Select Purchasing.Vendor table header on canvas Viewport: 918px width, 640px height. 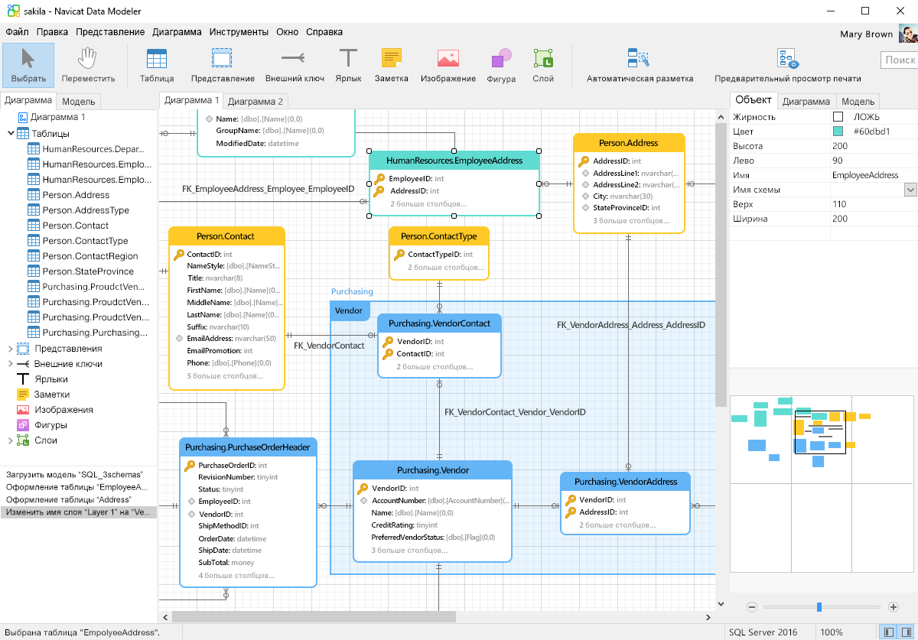pos(433,469)
